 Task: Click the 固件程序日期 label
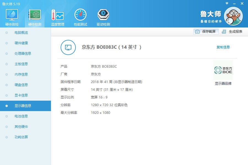71,82
